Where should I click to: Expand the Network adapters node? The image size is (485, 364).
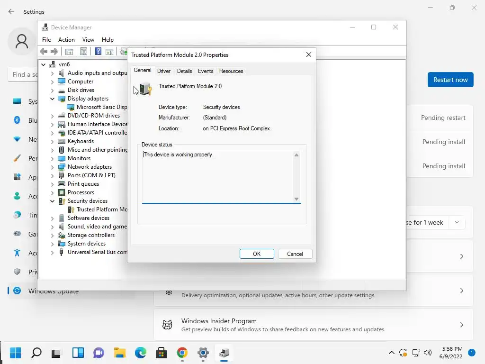pos(52,167)
